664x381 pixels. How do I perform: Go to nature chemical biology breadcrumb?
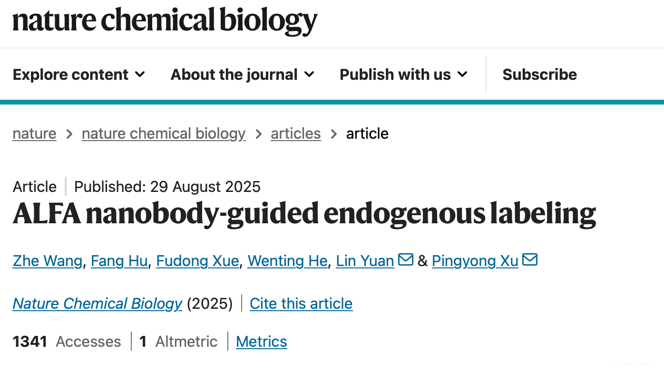(164, 133)
